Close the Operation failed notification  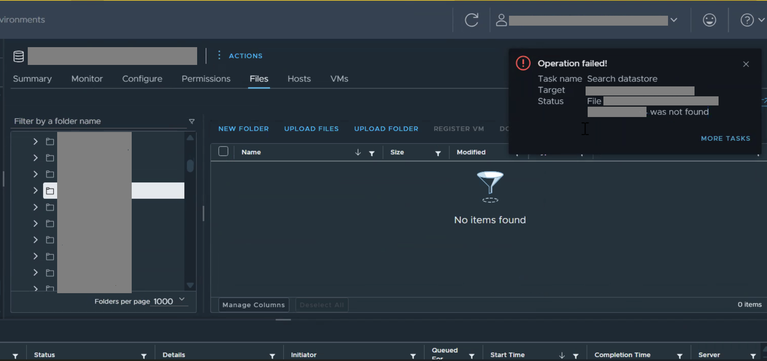pos(746,64)
